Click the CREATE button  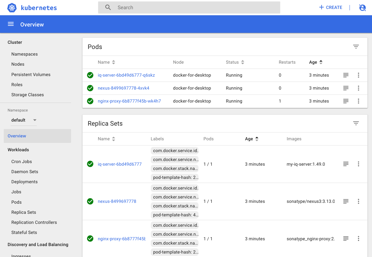click(x=331, y=7)
